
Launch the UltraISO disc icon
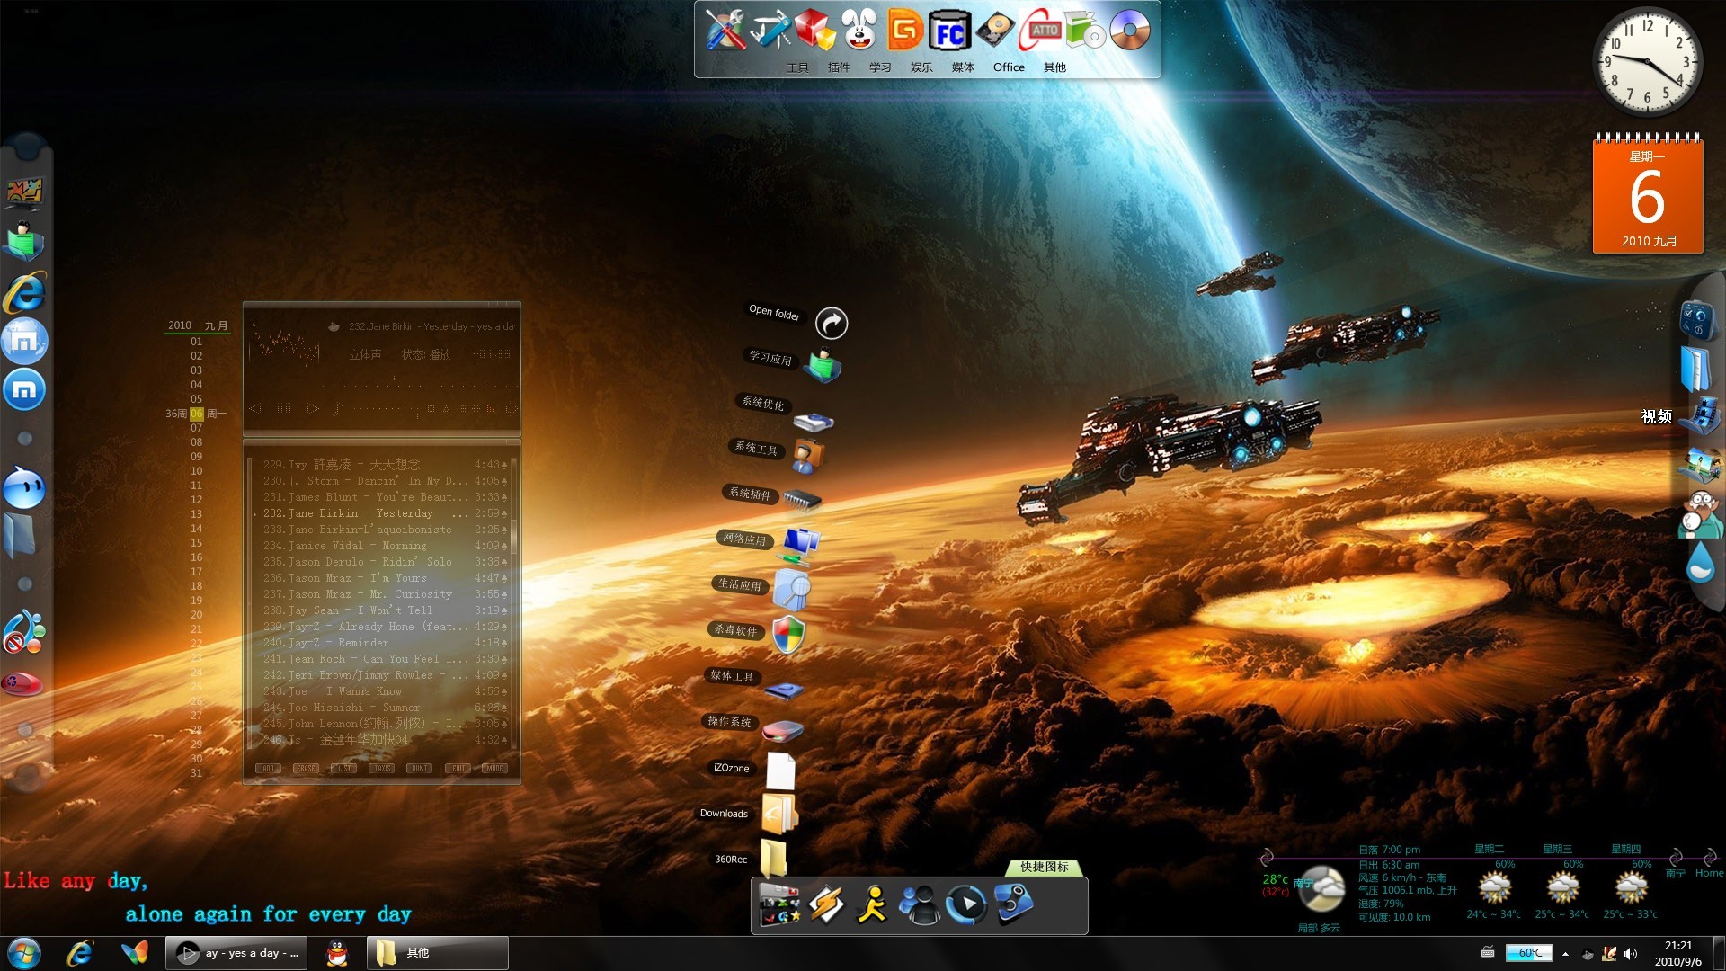[x=1130, y=31]
